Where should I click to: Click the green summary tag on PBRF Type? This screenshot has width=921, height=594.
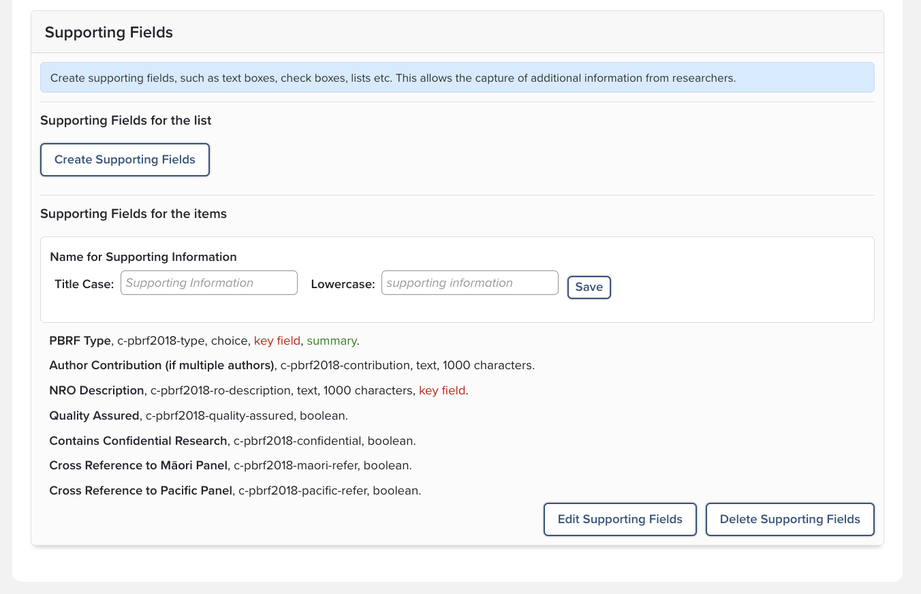tap(331, 341)
